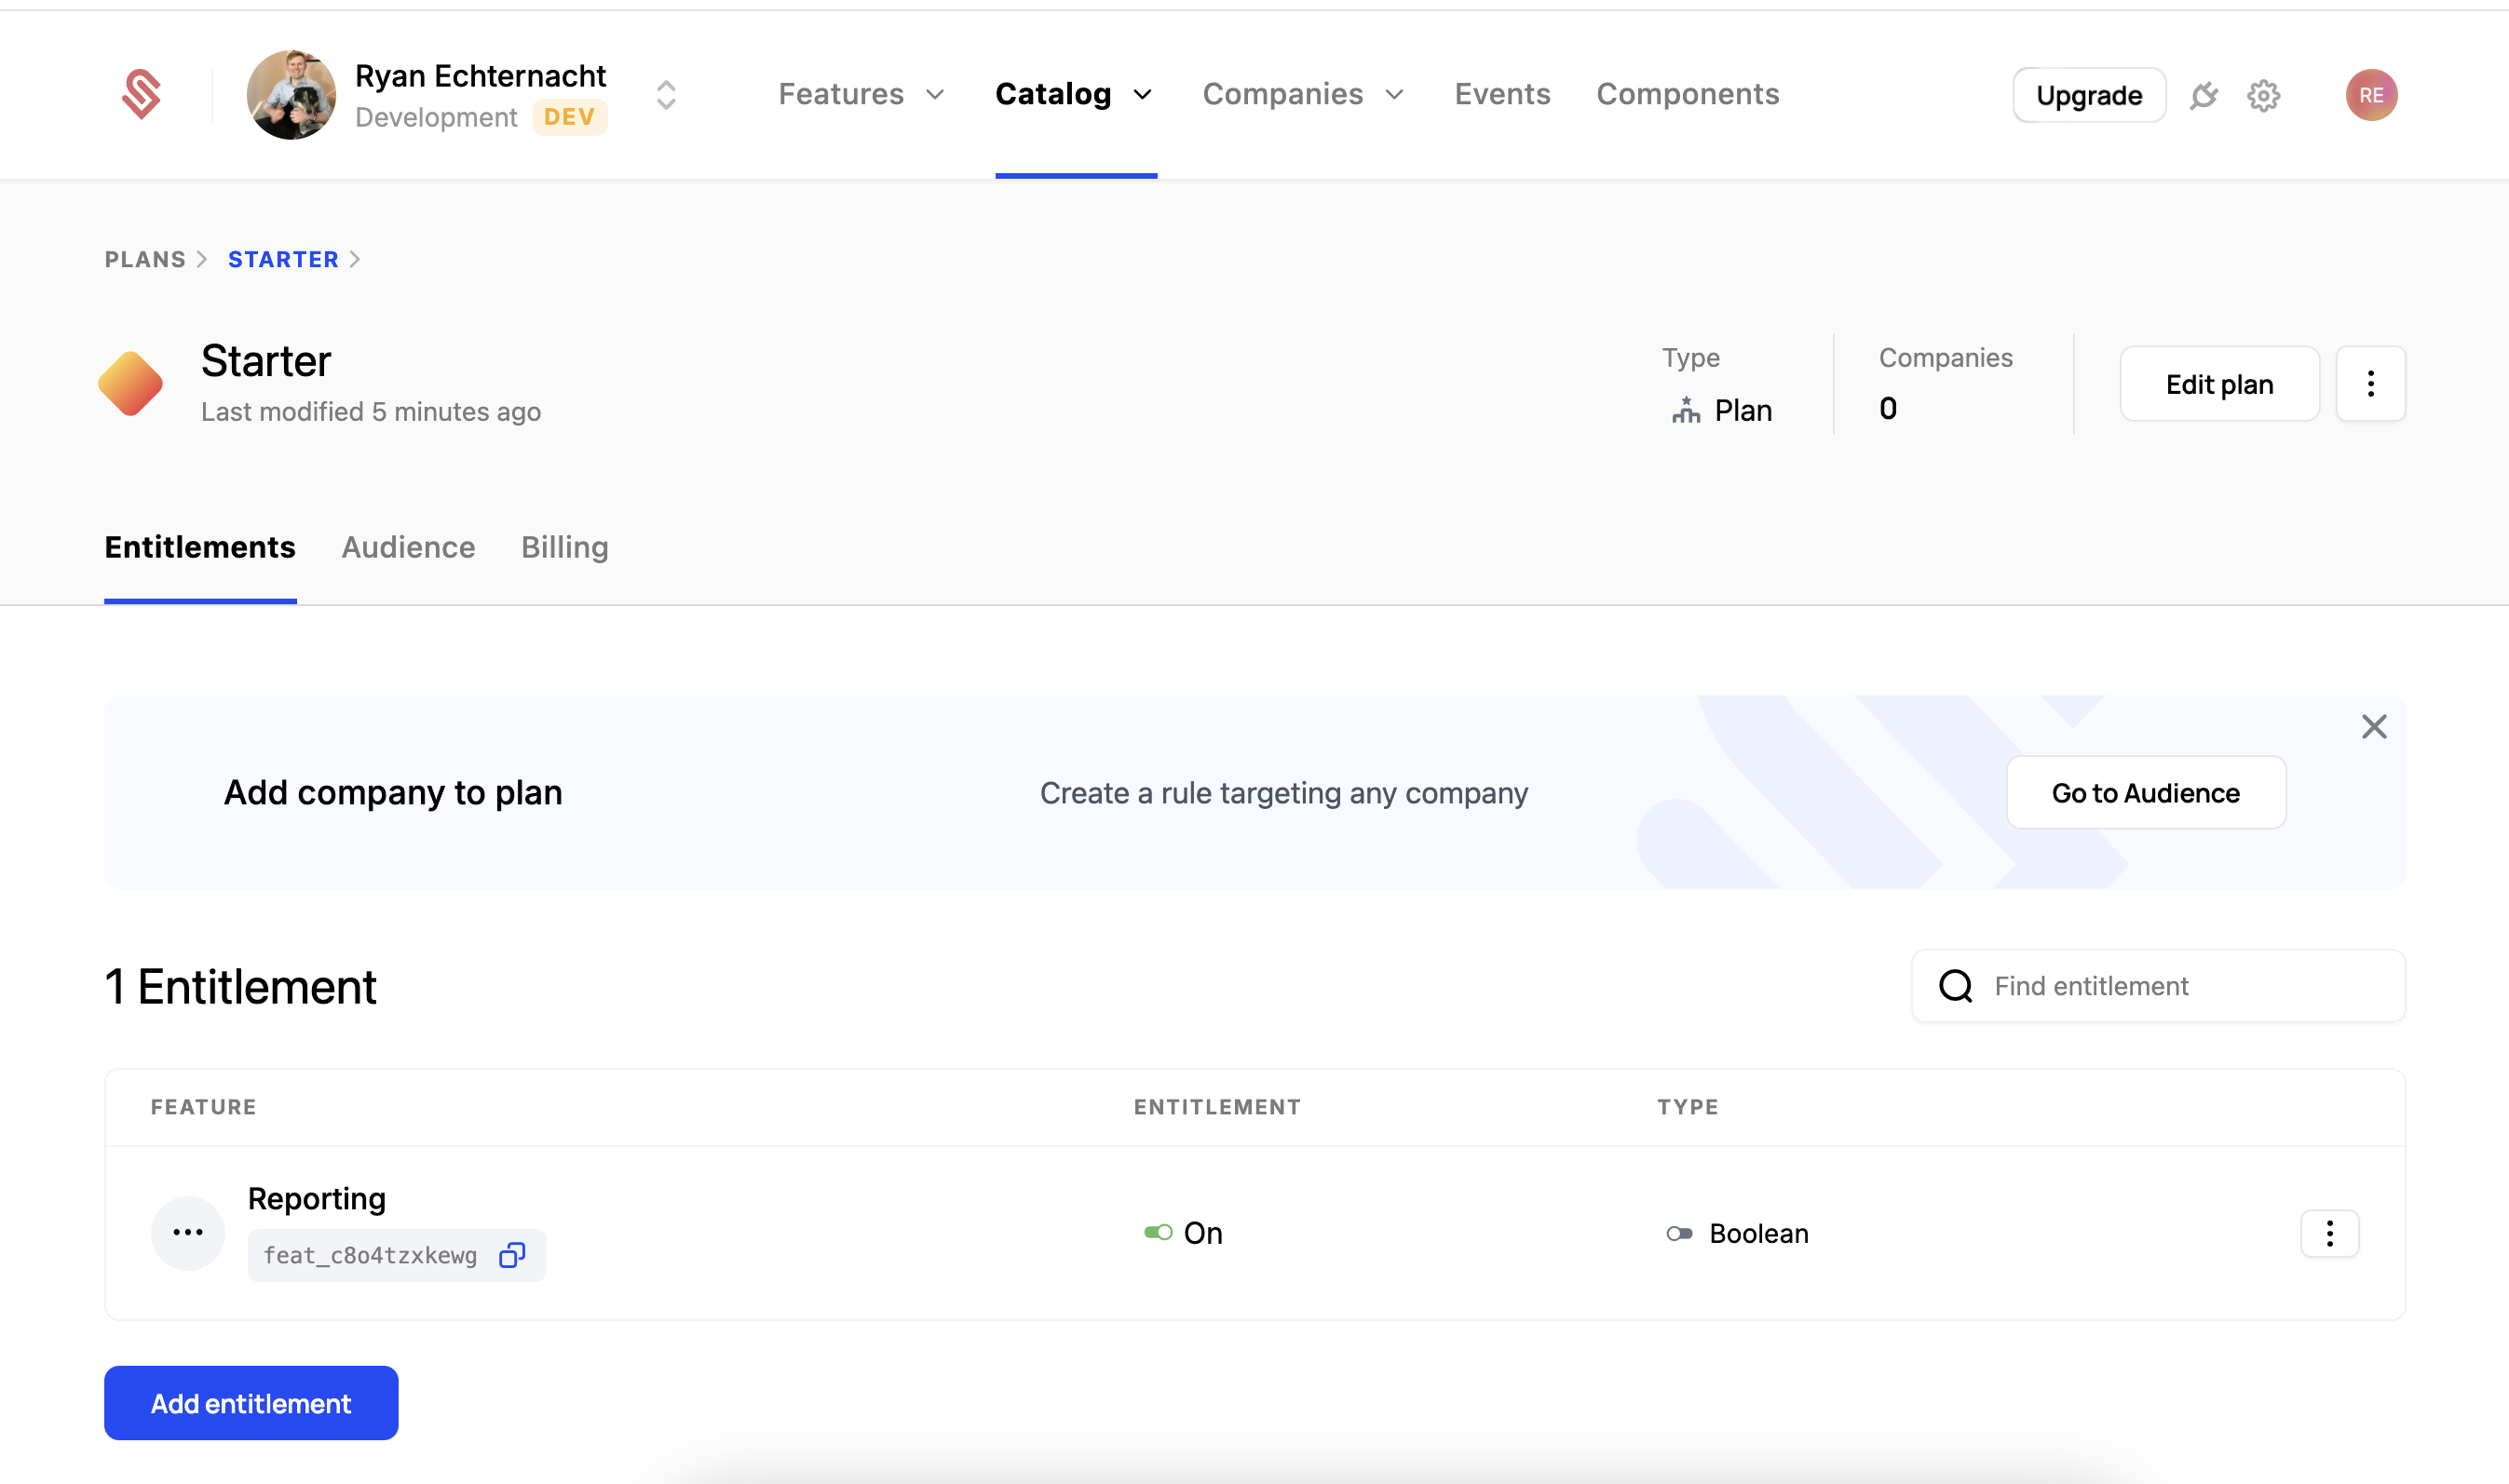Open the settings gear icon
The image size is (2509, 1484).
(x=2263, y=96)
